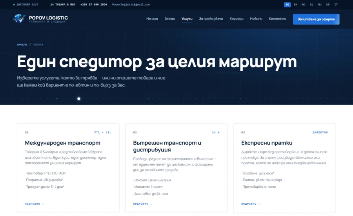Click the 24 ч tag
The width and height of the screenshot is (353, 216).
click(216, 133)
